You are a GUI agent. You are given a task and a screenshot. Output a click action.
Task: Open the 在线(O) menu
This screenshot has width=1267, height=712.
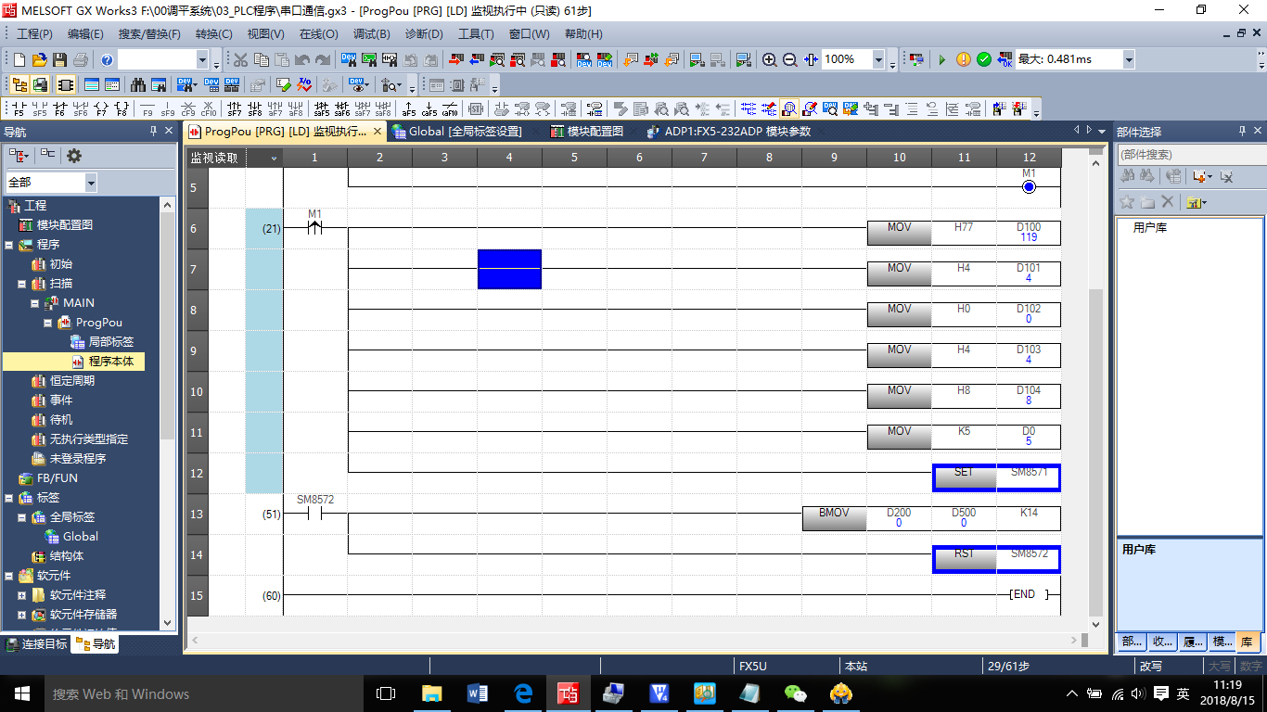point(318,34)
